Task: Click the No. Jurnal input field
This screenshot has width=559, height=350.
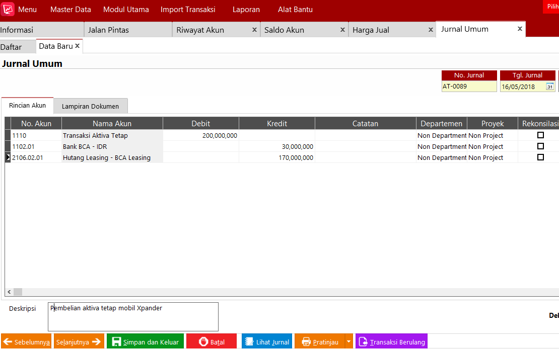Action: click(x=469, y=86)
